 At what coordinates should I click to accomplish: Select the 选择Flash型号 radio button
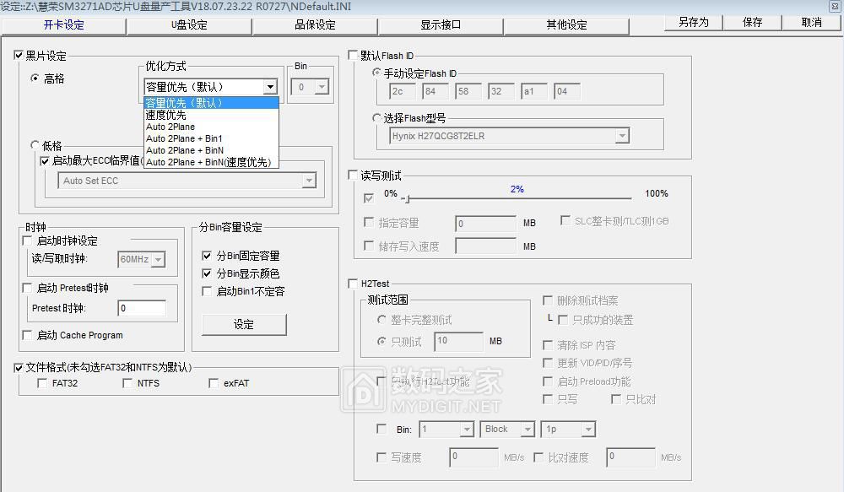[377, 118]
